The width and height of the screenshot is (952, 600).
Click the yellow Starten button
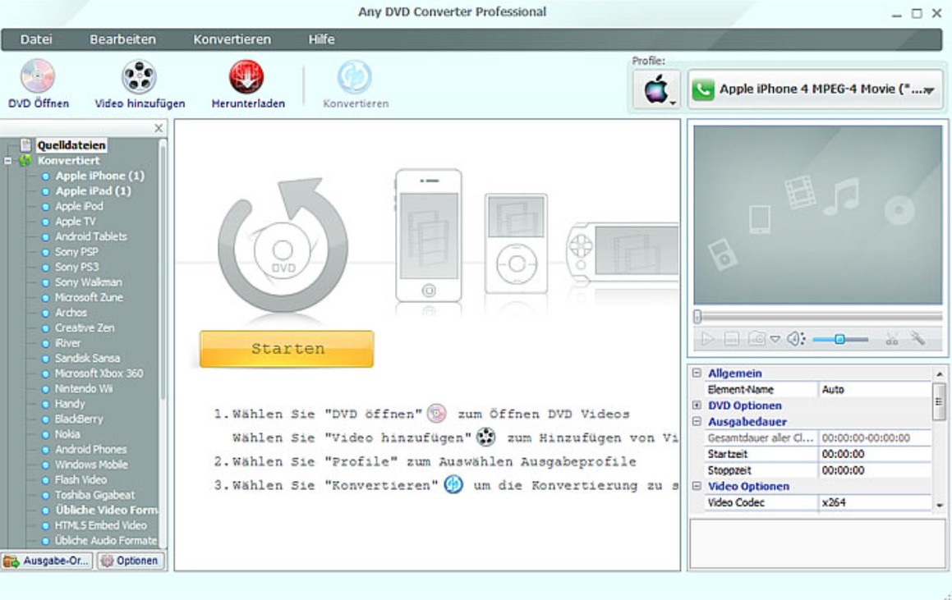pyautogui.click(x=287, y=349)
